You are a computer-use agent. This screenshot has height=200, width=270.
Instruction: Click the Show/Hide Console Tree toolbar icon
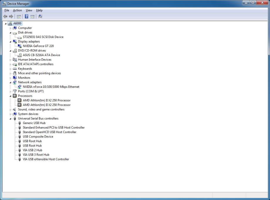(19, 16)
